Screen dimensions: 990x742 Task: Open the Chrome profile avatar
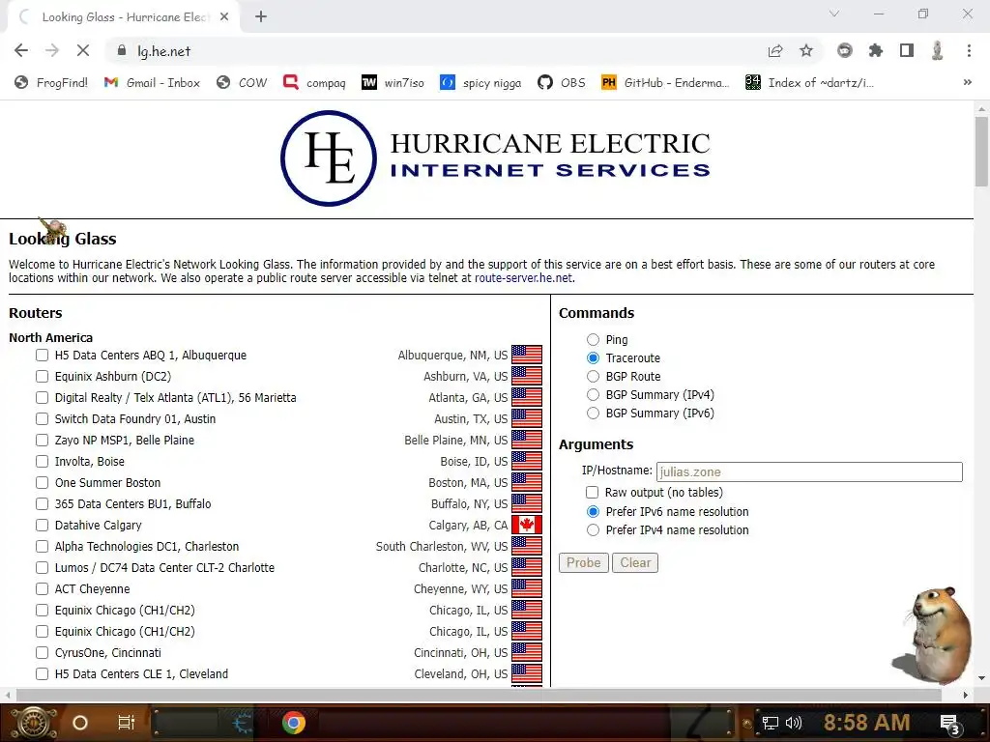tap(938, 51)
